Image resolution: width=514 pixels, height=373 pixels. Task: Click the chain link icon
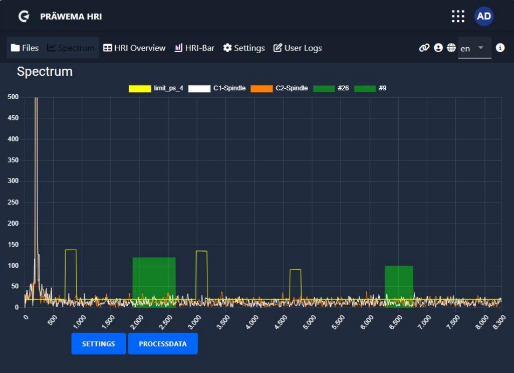pos(424,48)
